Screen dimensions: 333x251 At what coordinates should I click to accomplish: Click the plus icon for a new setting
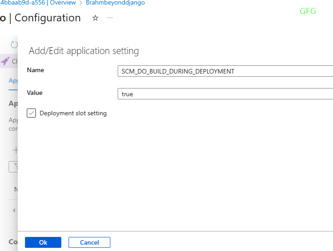coord(15,150)
